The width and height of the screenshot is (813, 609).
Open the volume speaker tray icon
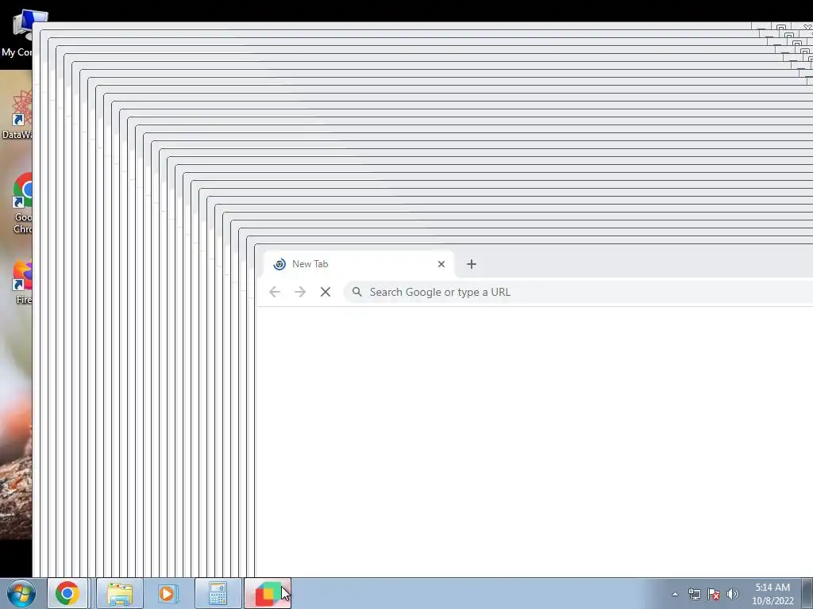(733, 594)
